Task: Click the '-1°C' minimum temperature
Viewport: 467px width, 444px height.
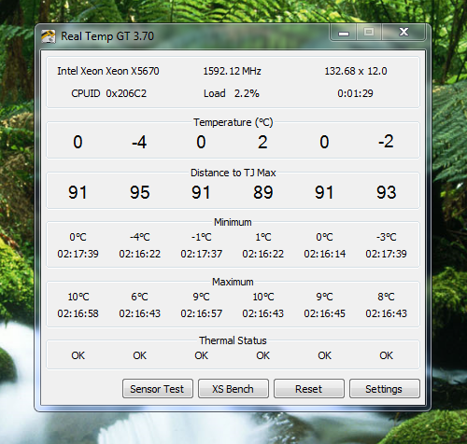Action: [201, 237]
